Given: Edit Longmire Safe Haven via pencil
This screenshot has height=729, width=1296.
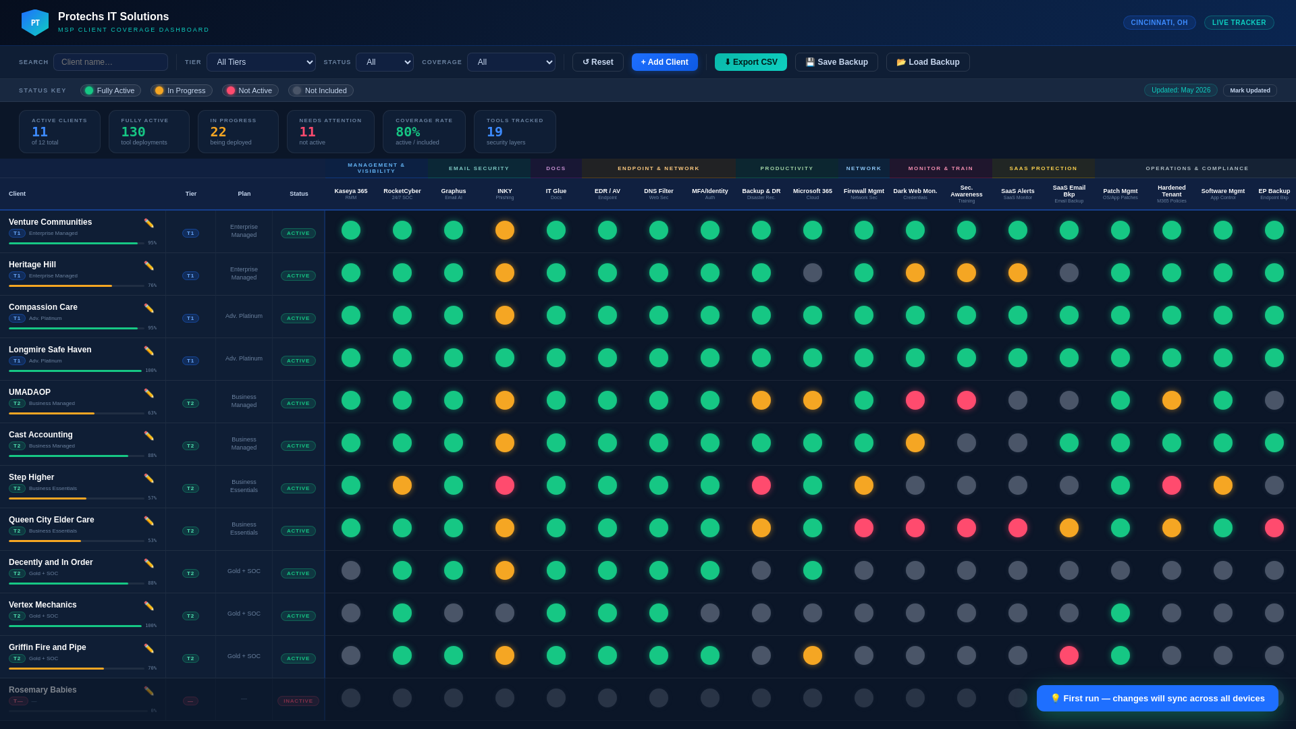Looking at the screenshot, I should (148, 351).
